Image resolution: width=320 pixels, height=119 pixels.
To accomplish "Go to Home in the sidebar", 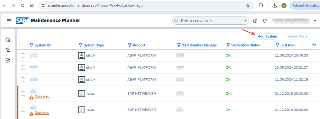I will [8, 40].
